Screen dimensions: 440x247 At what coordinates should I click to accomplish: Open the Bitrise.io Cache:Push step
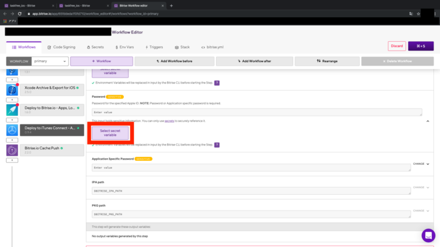tap(52, 150)
